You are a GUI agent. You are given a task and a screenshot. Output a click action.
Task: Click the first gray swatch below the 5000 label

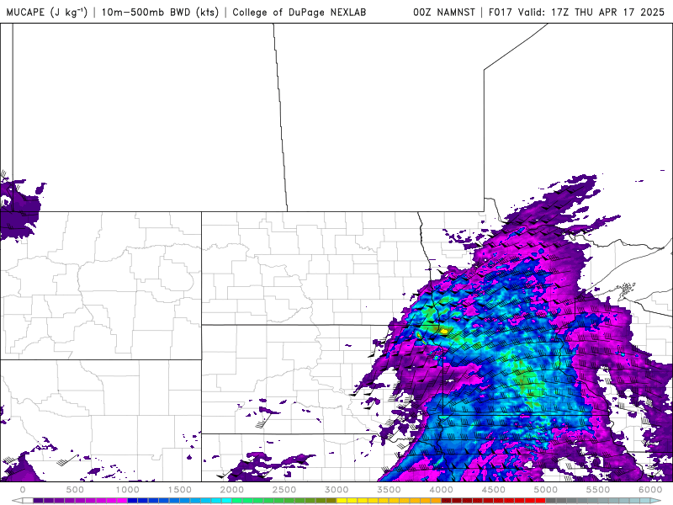pyautogui.click(x=551, y=501)
